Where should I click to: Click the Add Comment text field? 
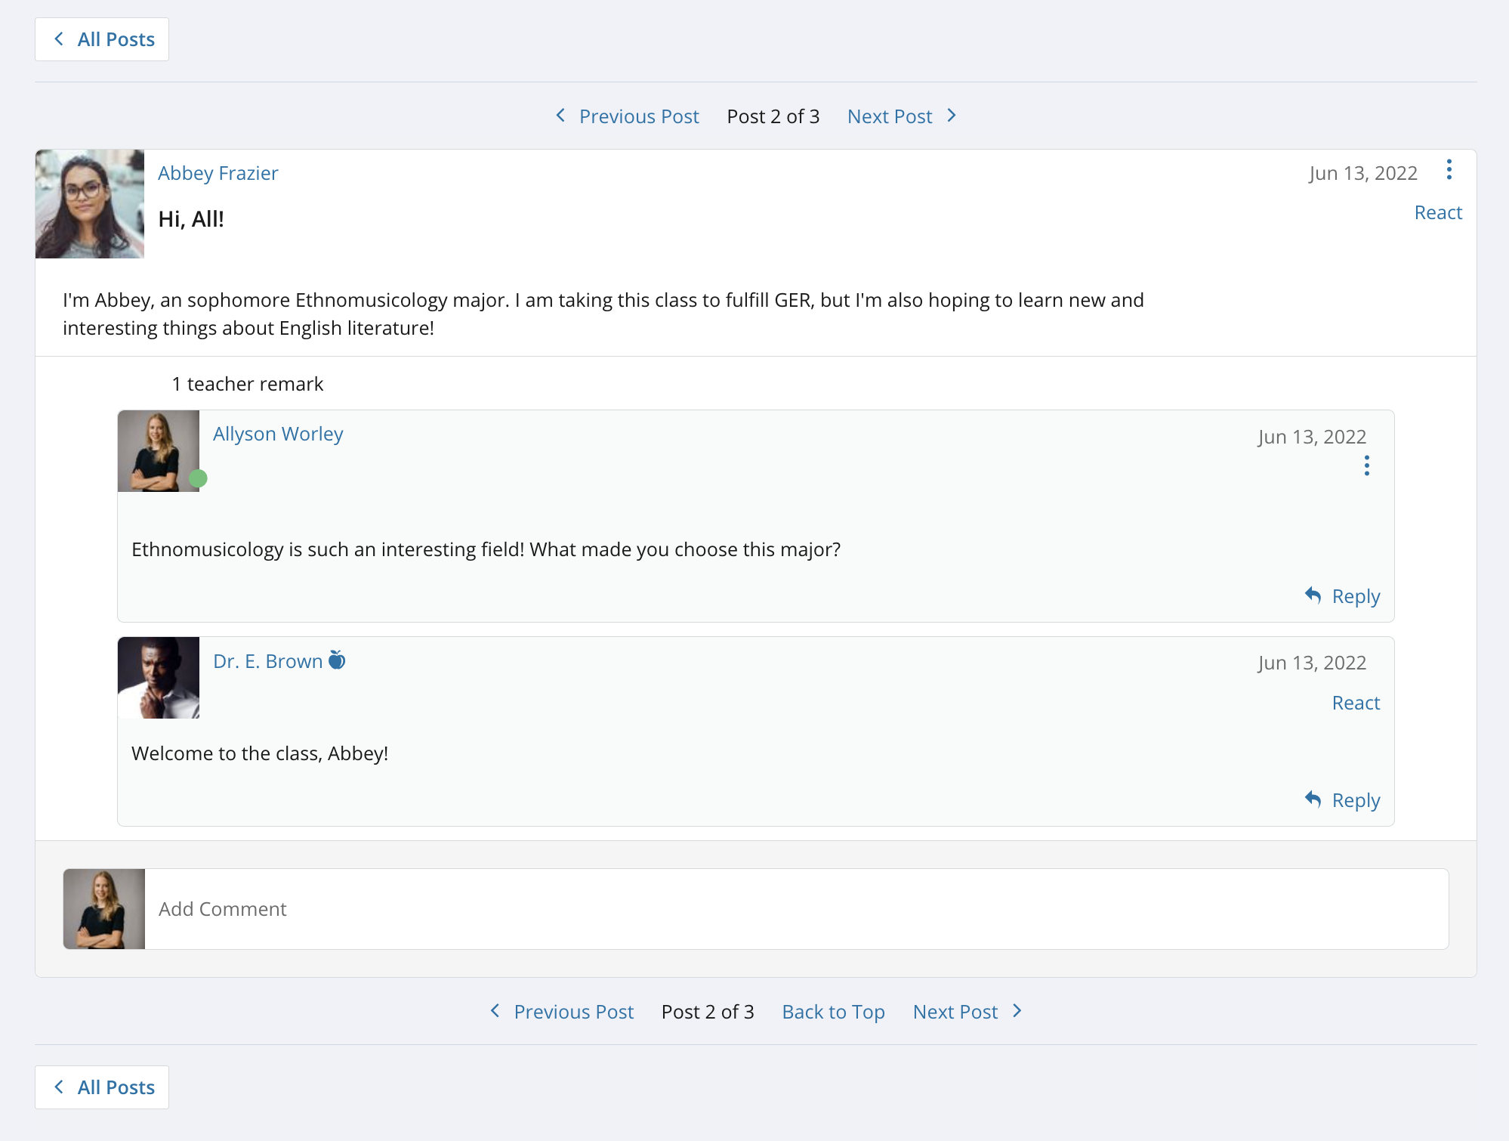(x=795, y=909)
